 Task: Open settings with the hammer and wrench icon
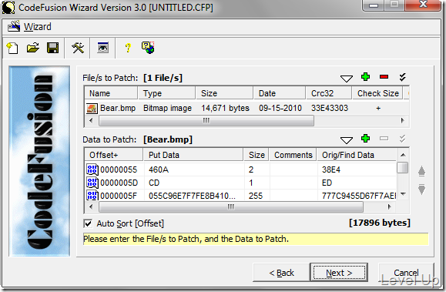click(x=78, y=48)
